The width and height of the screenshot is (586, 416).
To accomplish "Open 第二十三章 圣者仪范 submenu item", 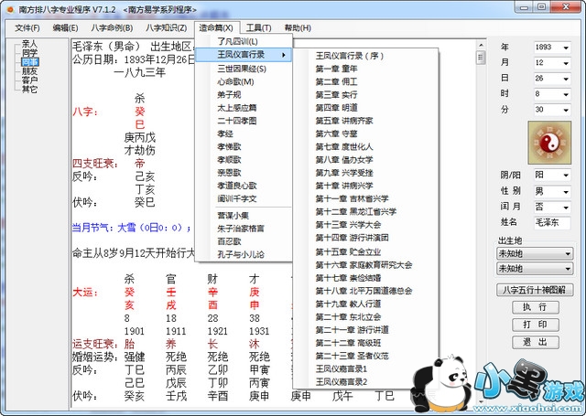I will (x=365, y=356).
